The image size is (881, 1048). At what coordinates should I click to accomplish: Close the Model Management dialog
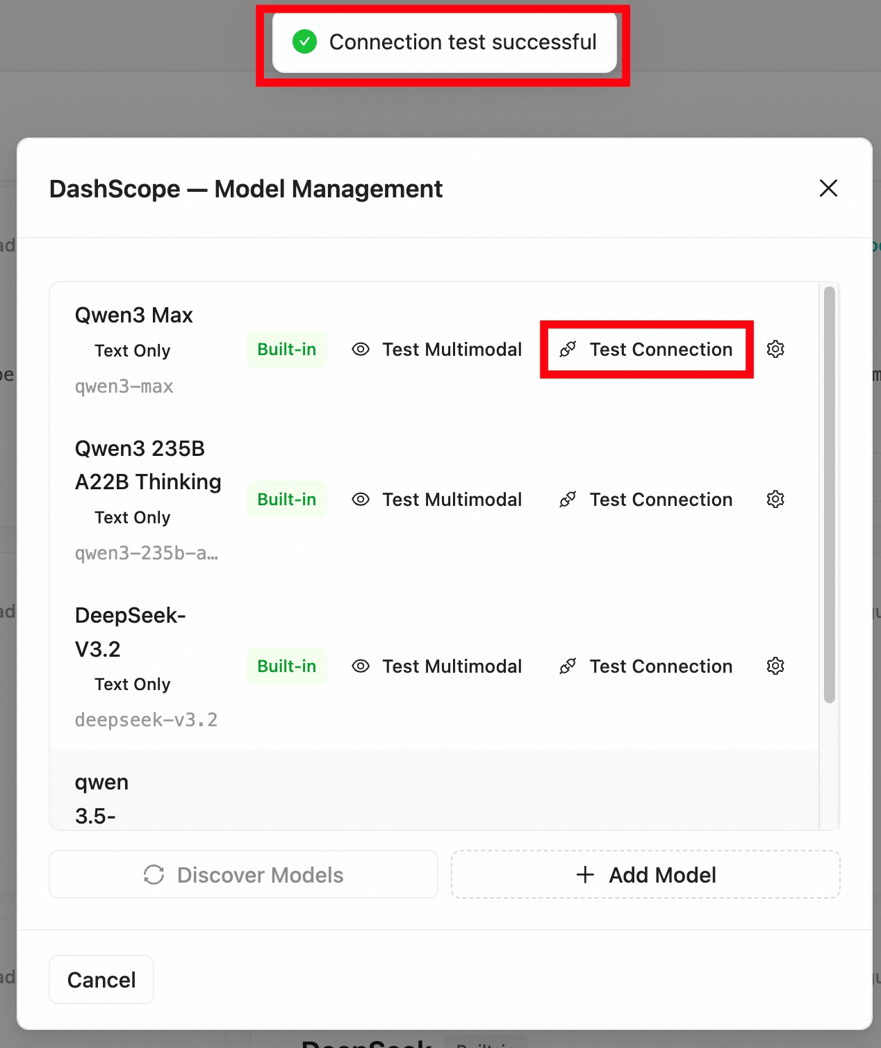[x=828, y=188]
